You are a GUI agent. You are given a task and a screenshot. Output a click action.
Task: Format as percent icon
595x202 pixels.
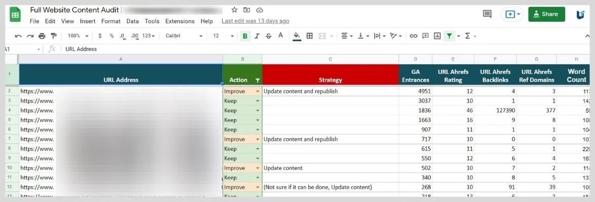[x=111, y=36]
